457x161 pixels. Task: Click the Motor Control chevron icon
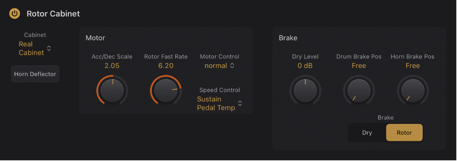pos(232,66)
